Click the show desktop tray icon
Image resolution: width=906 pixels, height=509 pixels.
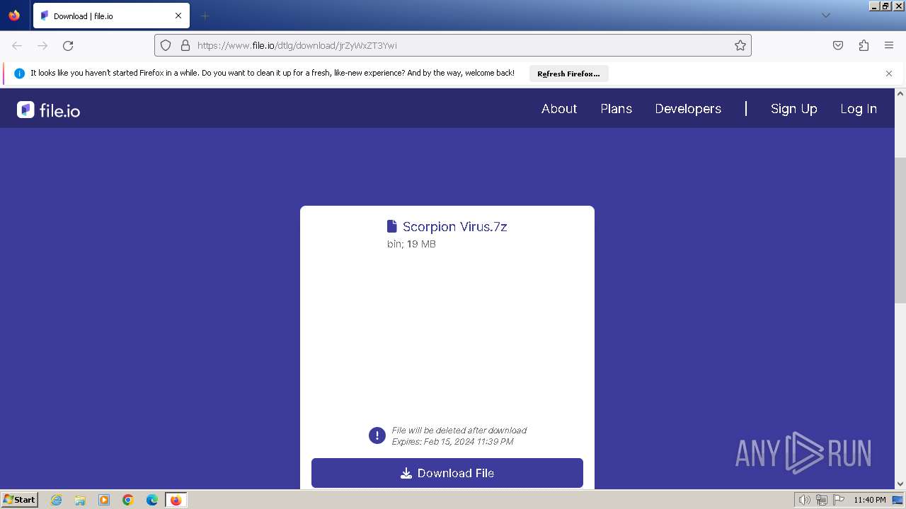point(898,500)
